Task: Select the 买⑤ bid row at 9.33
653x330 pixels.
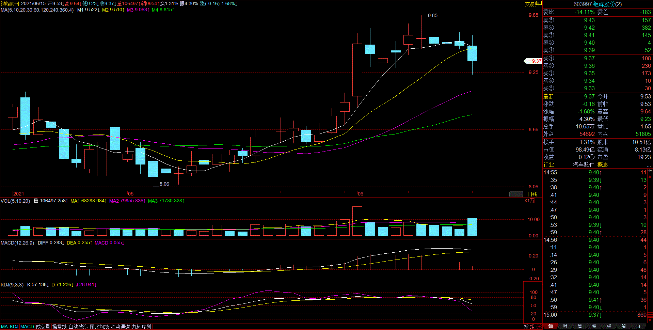Action: [x=597, y=88]
